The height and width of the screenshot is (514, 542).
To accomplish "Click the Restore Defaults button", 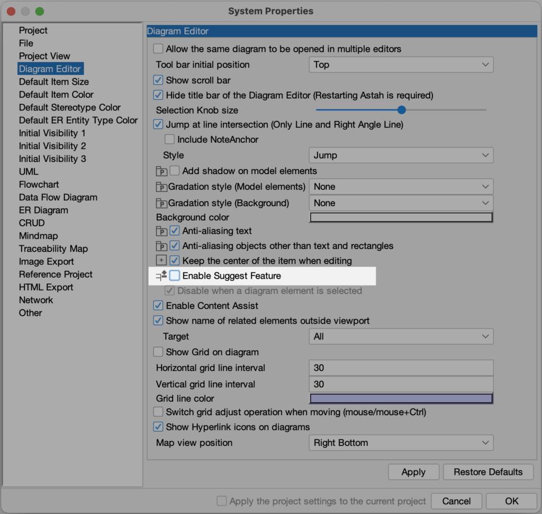I will [x=487, y=472].
